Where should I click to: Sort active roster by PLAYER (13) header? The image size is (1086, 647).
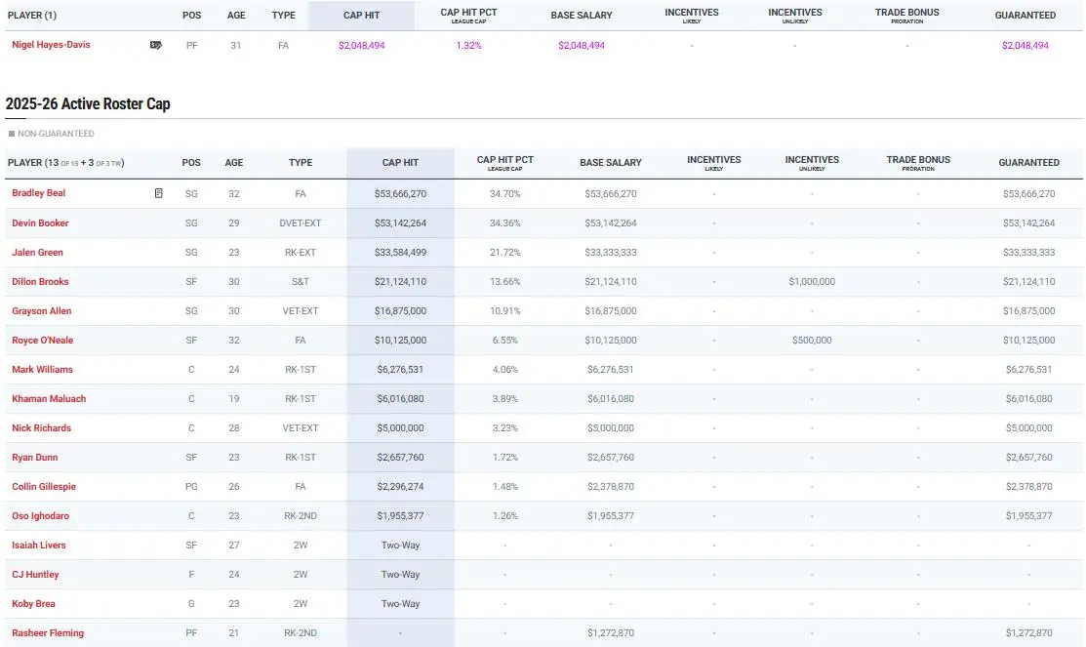click(65, 163)
